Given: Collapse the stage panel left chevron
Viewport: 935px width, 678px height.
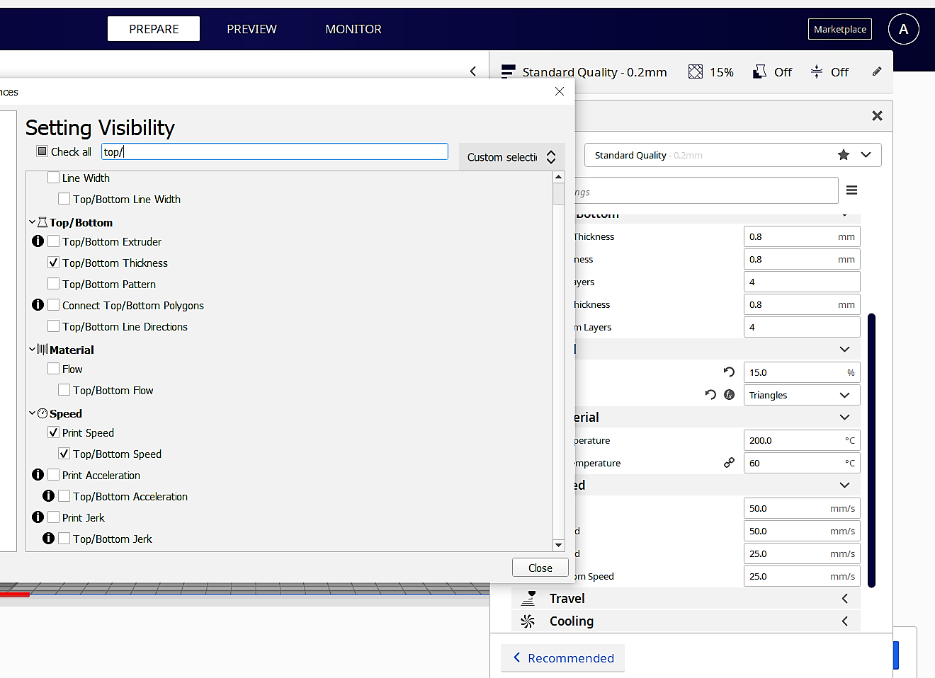Looking at the screenshot, I should tap(473, 71).
